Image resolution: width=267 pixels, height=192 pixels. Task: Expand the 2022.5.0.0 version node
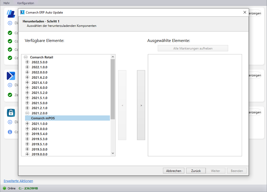point(27,62)
